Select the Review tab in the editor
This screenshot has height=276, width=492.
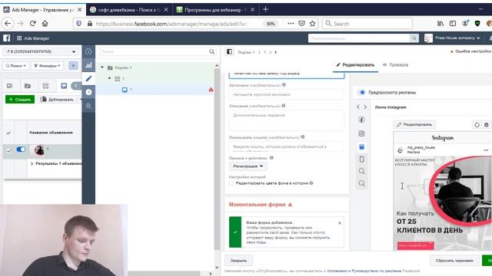(x=395, y=64)
